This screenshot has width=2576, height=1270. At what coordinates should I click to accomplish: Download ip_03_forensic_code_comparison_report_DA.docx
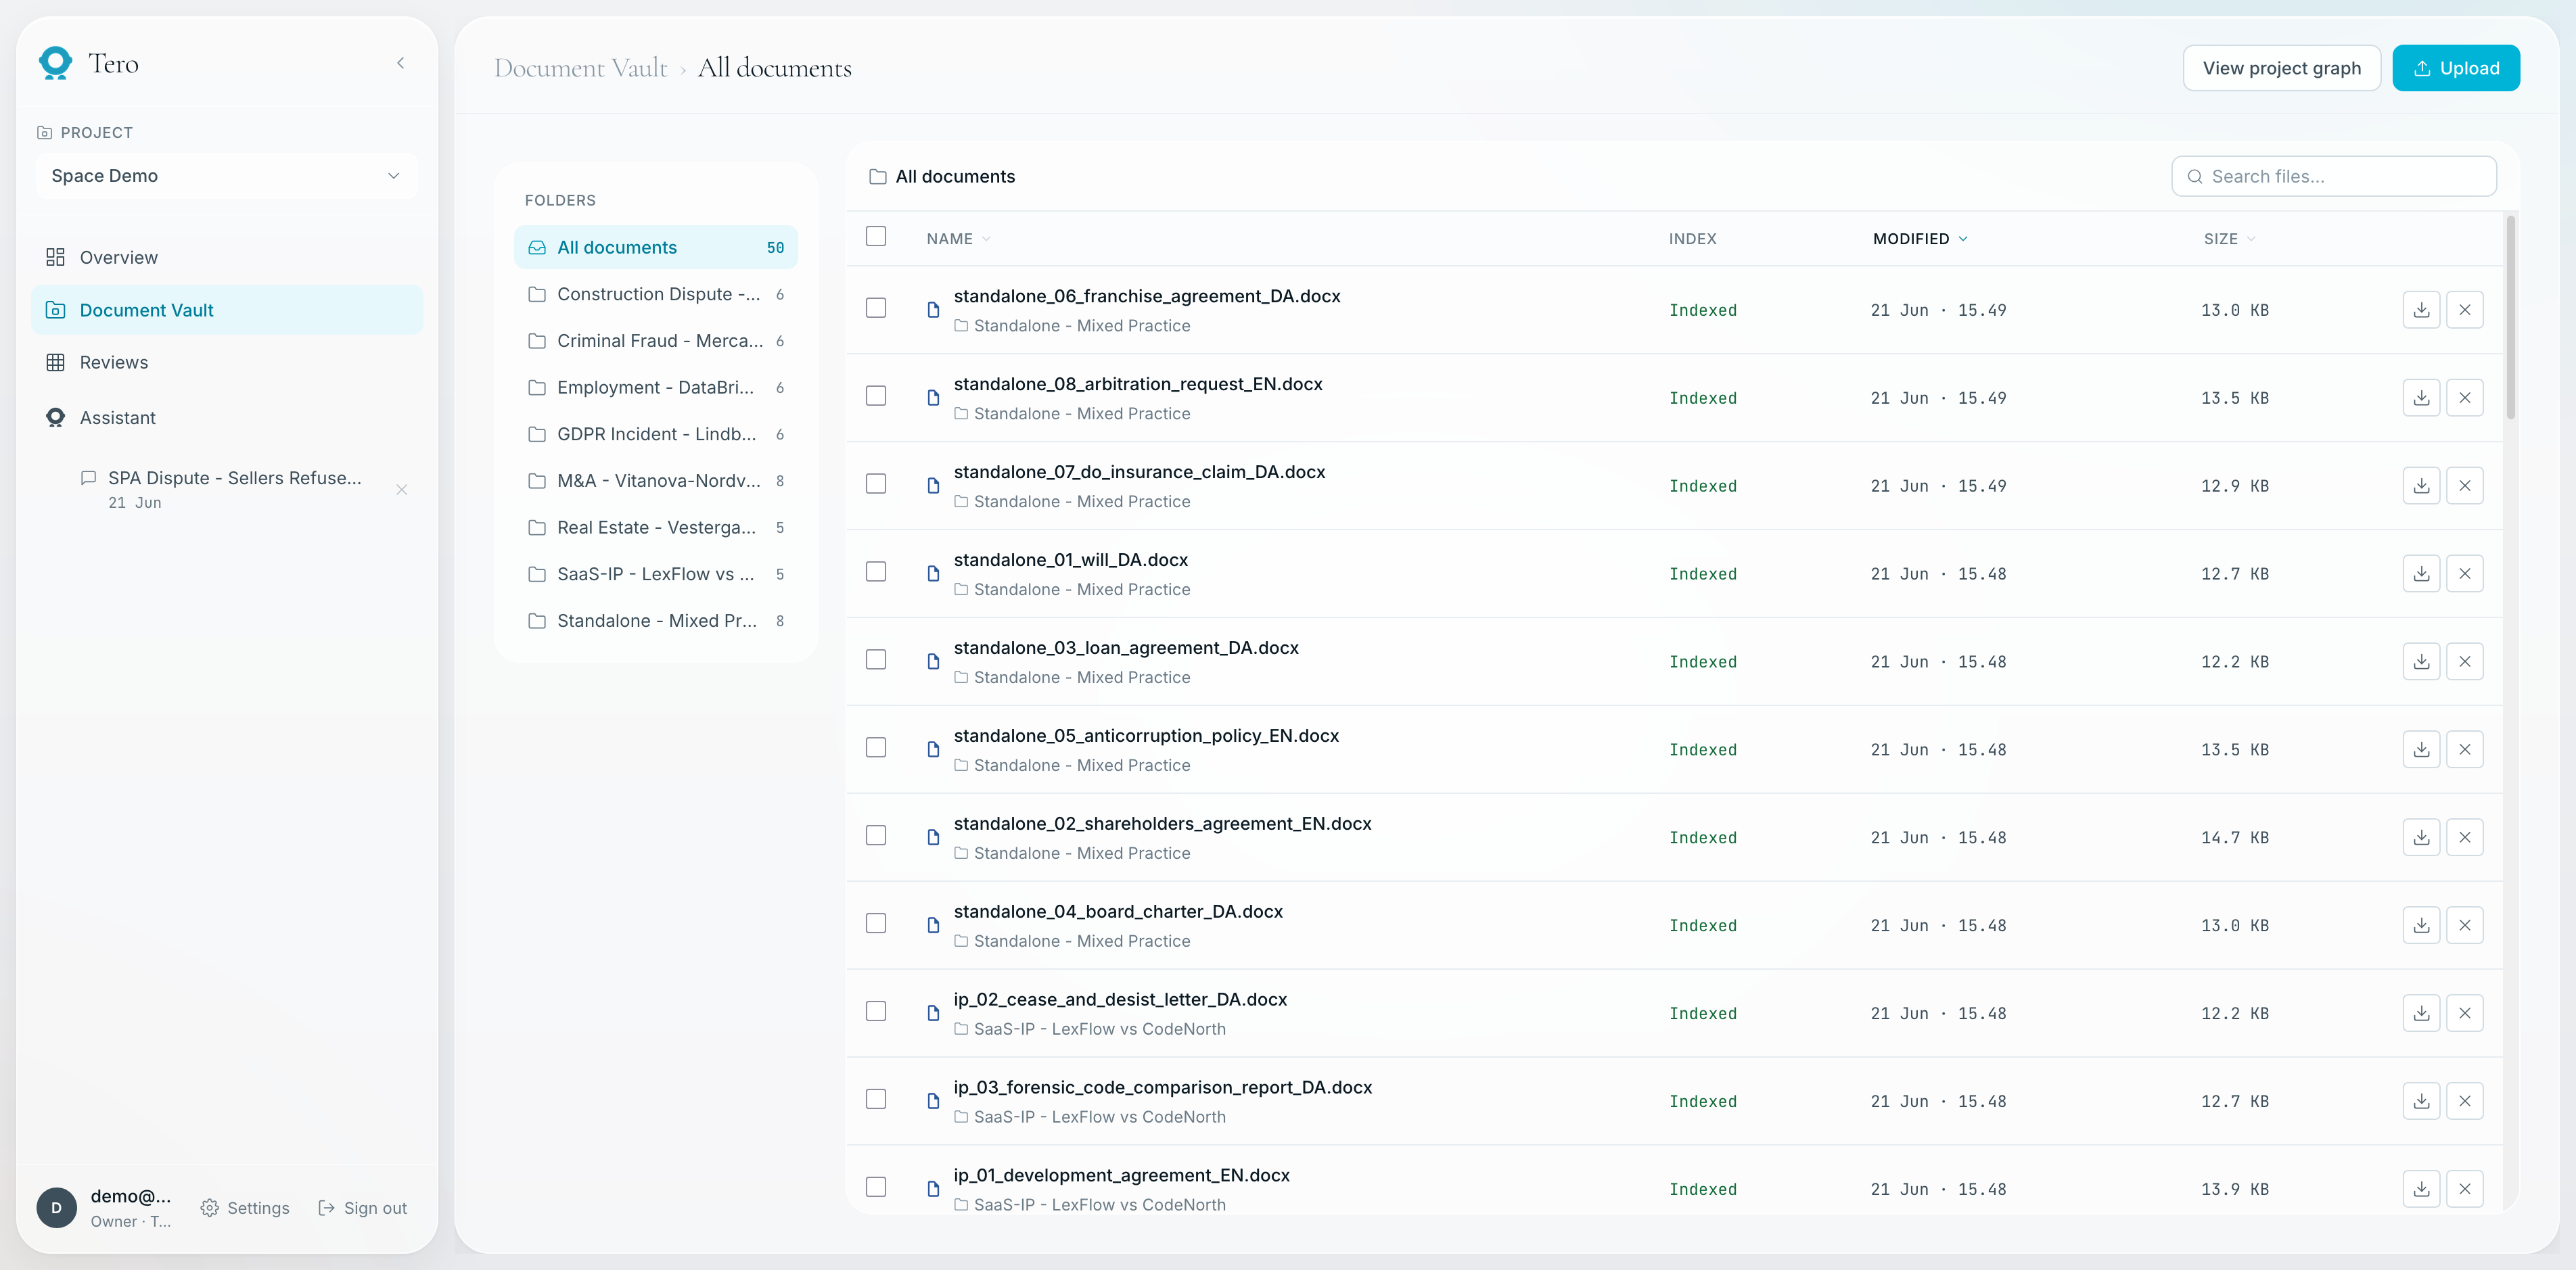(x=2421, y=1102)
